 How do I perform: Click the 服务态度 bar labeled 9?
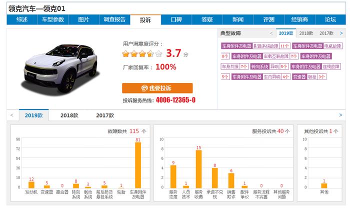173,176
